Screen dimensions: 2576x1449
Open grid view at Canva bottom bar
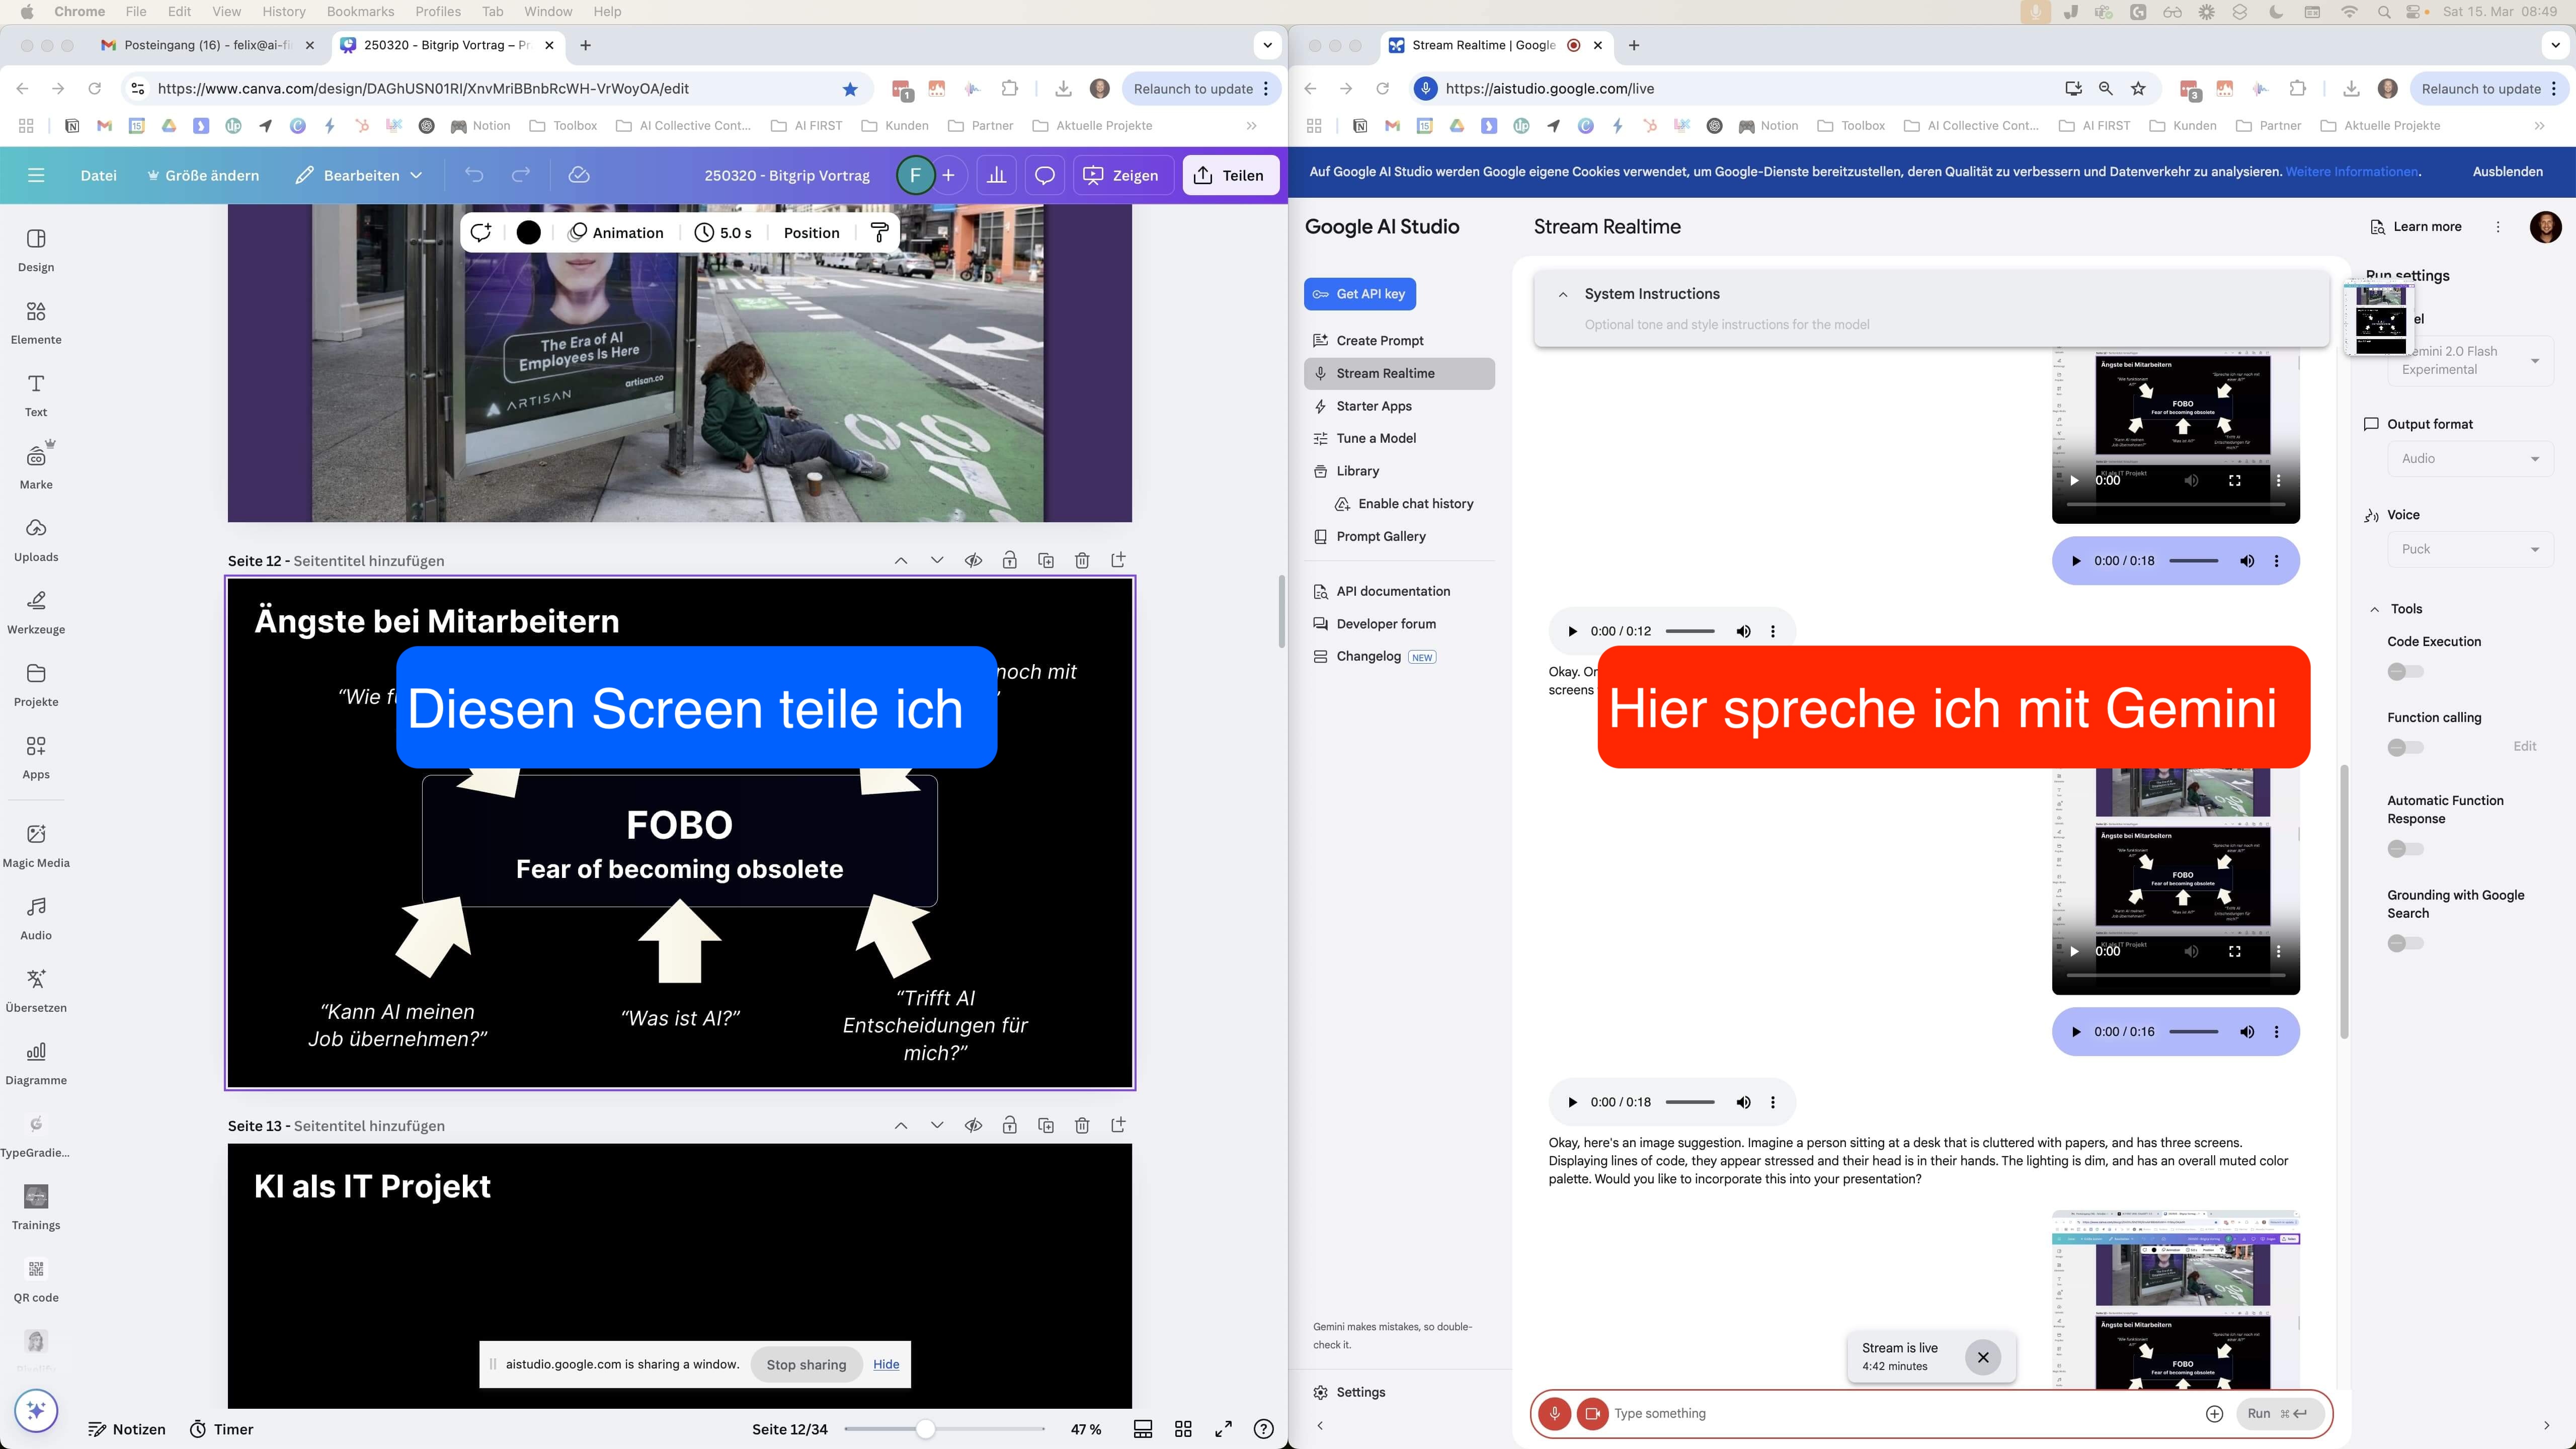click(1183, 1429)
